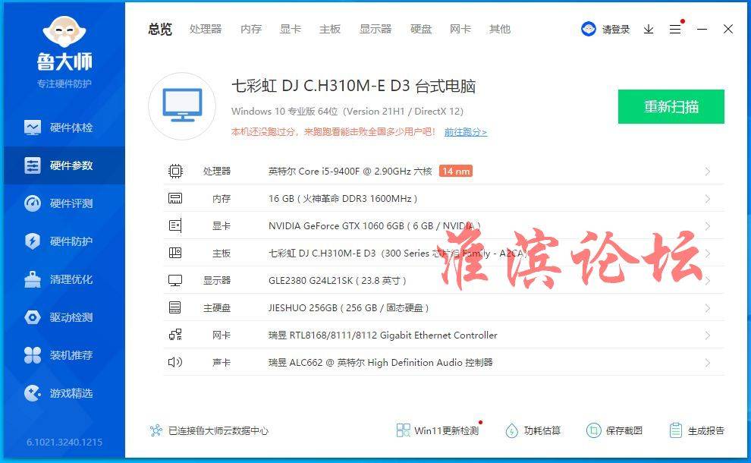Viewport: 751px width, 463px height.
Task: Expand the 显卡 row chevron
Action: (x=708, y=226)
